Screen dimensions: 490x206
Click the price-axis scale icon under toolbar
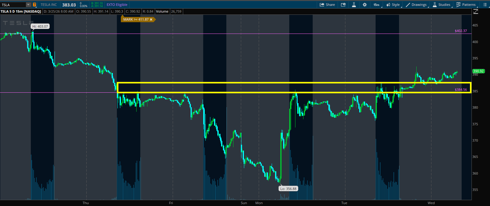click(x=476, y=12)
